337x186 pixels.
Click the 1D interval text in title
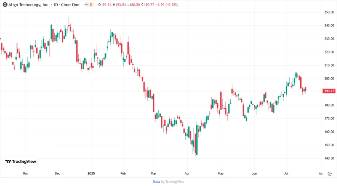tap(55, 5)
